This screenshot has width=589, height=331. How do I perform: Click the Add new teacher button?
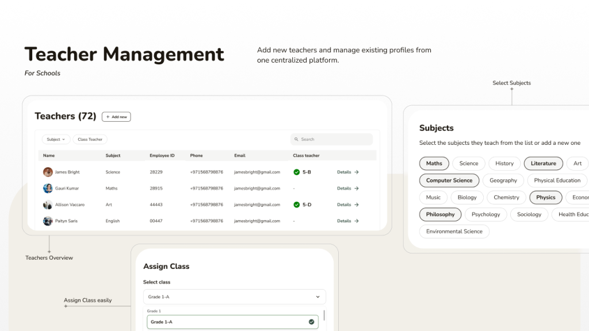point(116,117)
